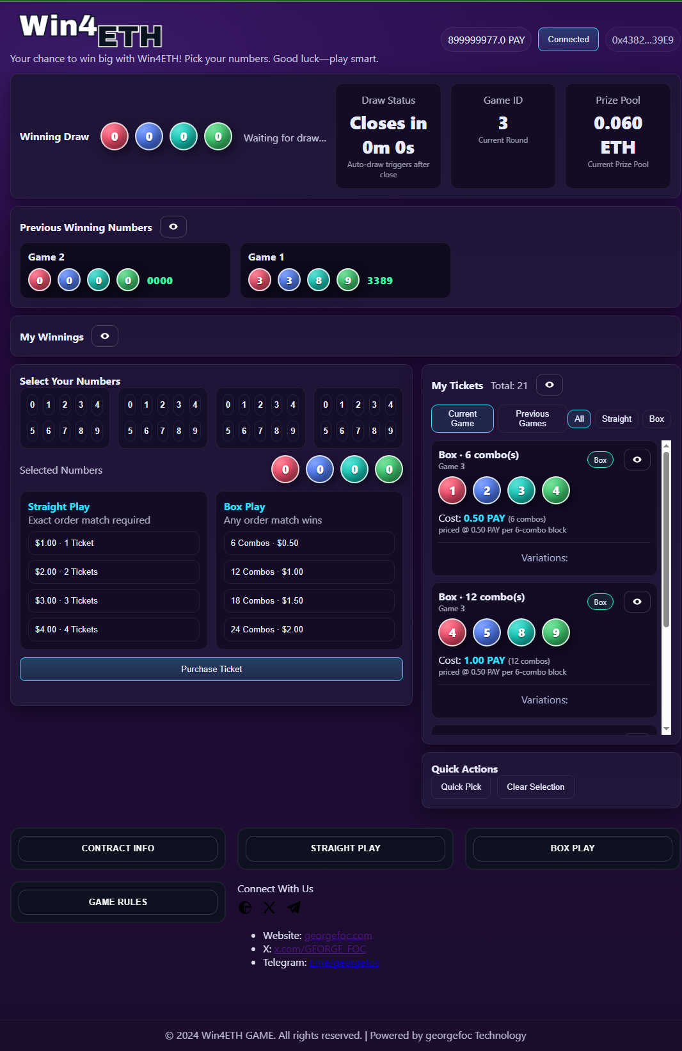Select 18 Combos · $1.50 box option
682x1051 pixels.
tap(309, 600)
